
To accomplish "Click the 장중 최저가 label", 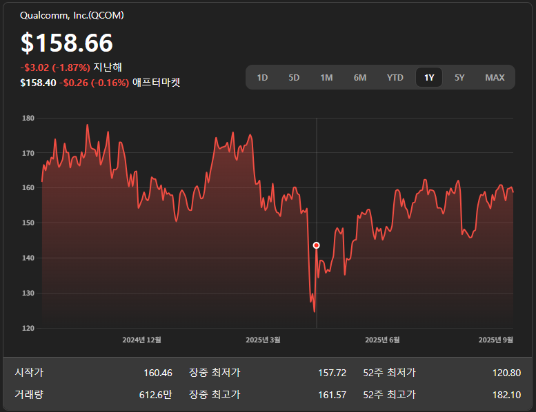I will pos(215,373).
